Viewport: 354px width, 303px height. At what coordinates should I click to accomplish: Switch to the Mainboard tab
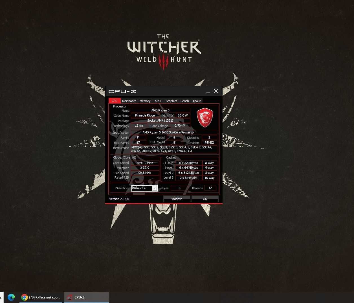[x=129, y=101]
